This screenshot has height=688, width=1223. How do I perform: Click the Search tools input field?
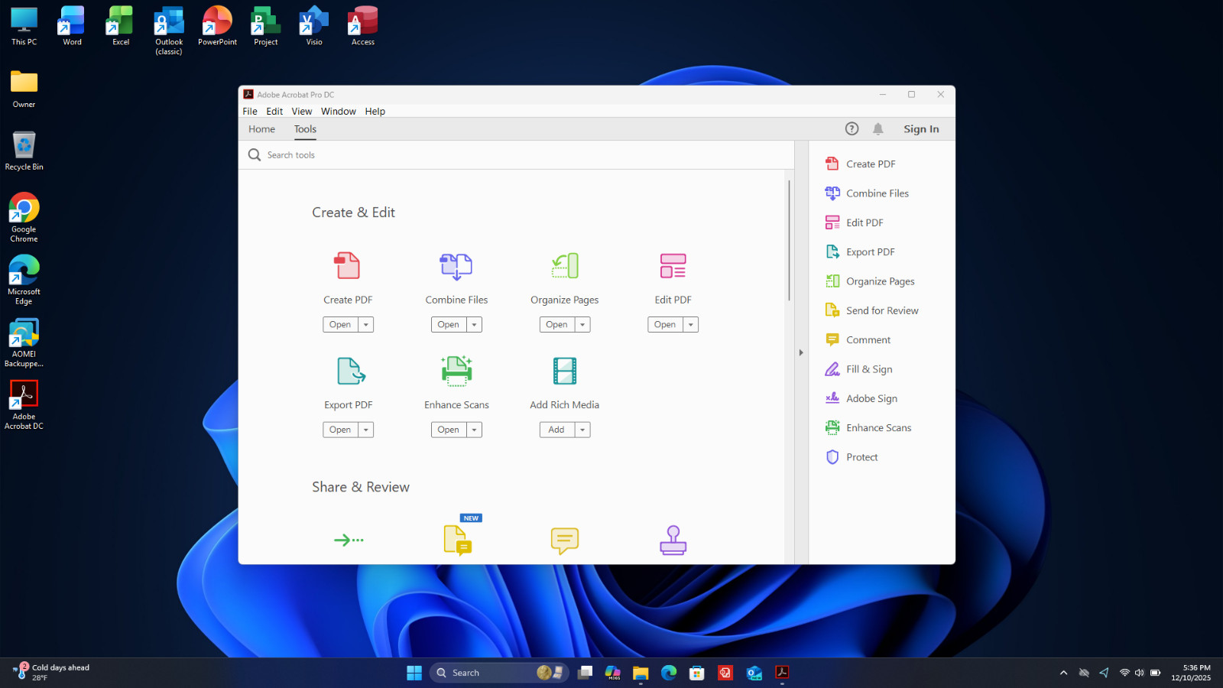520,155
